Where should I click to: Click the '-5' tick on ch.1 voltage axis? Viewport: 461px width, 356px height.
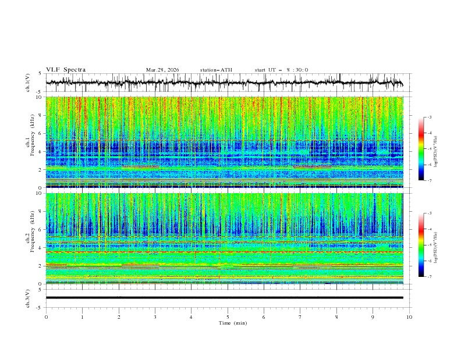(39, 92)
